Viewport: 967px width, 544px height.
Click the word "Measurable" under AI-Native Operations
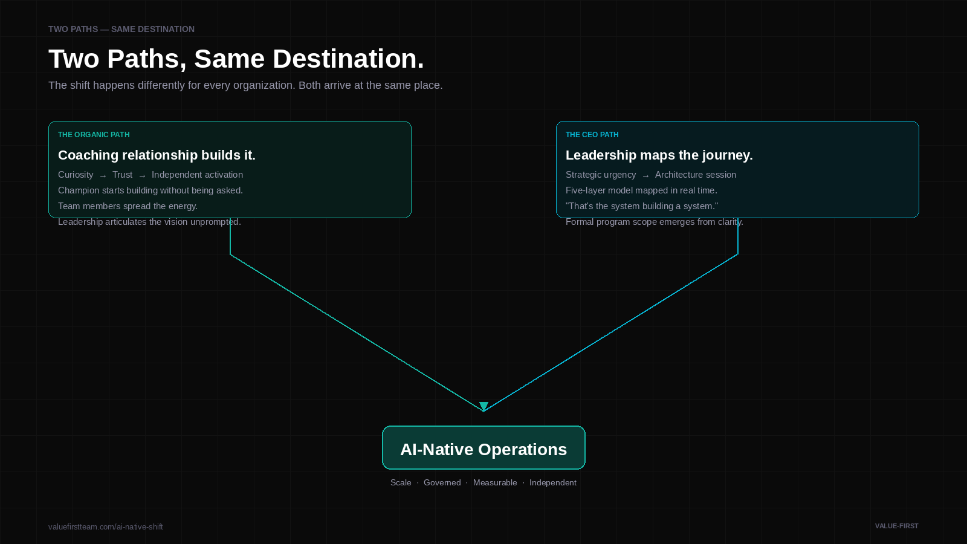pos(495,482)
